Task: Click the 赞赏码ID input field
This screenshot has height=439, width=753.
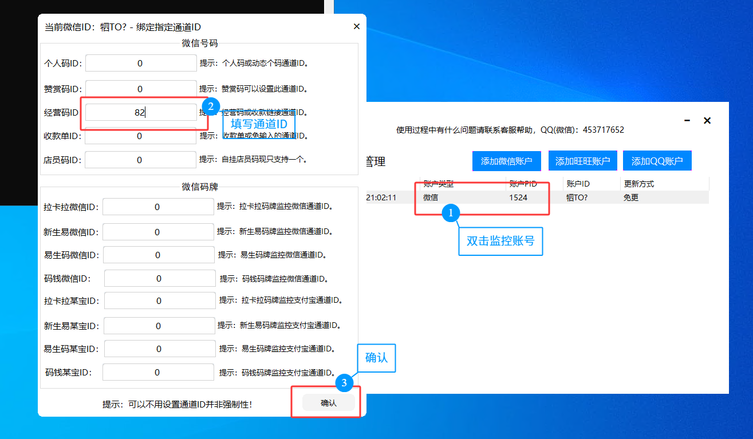Action: tap(141, 89)
